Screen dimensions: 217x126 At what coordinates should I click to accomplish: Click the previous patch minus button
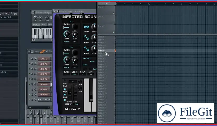(x=85, y=69)
